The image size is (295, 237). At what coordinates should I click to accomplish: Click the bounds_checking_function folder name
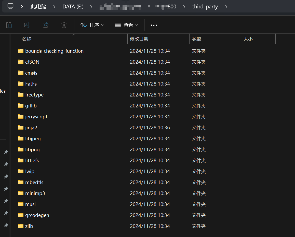tap(54, 51)
